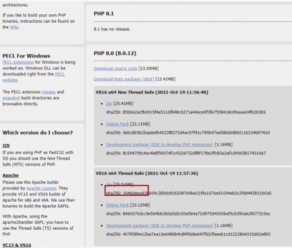Screen dimensions: 292x248
Task: Visit the Apache Lounge link
Action: [x=41, y=188]
